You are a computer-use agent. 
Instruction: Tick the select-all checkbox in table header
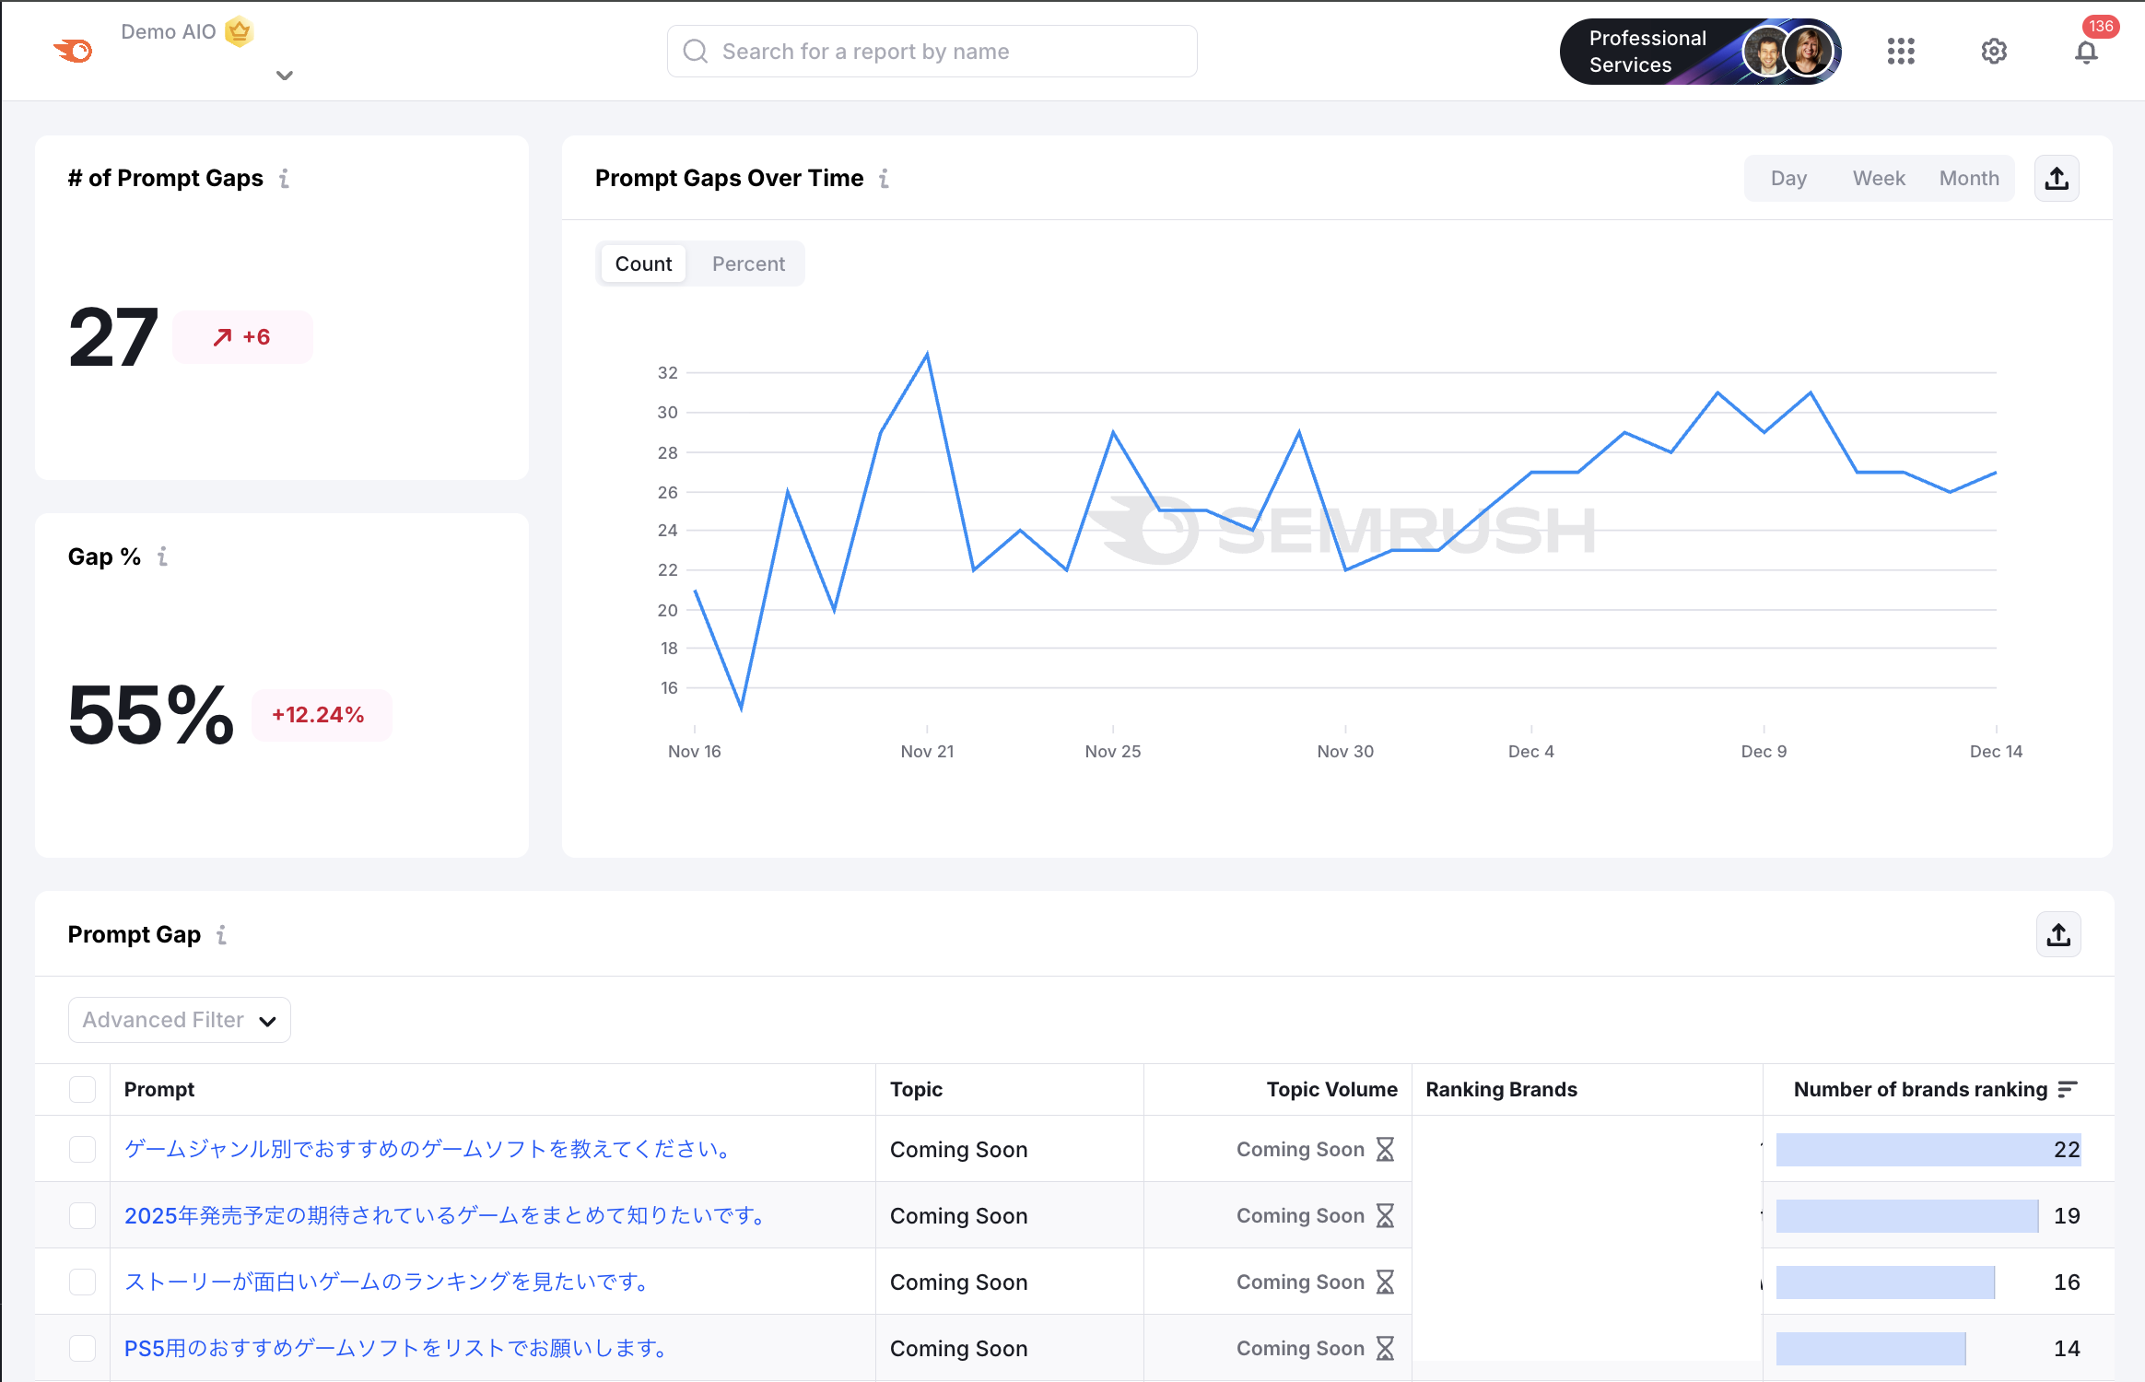[x=83, y=1089]
